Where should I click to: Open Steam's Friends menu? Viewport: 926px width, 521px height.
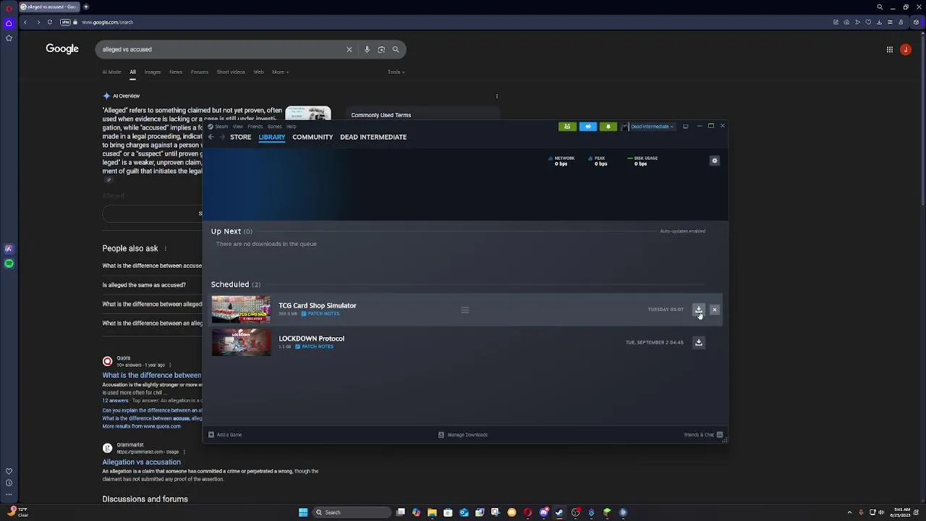coord(255,127)
